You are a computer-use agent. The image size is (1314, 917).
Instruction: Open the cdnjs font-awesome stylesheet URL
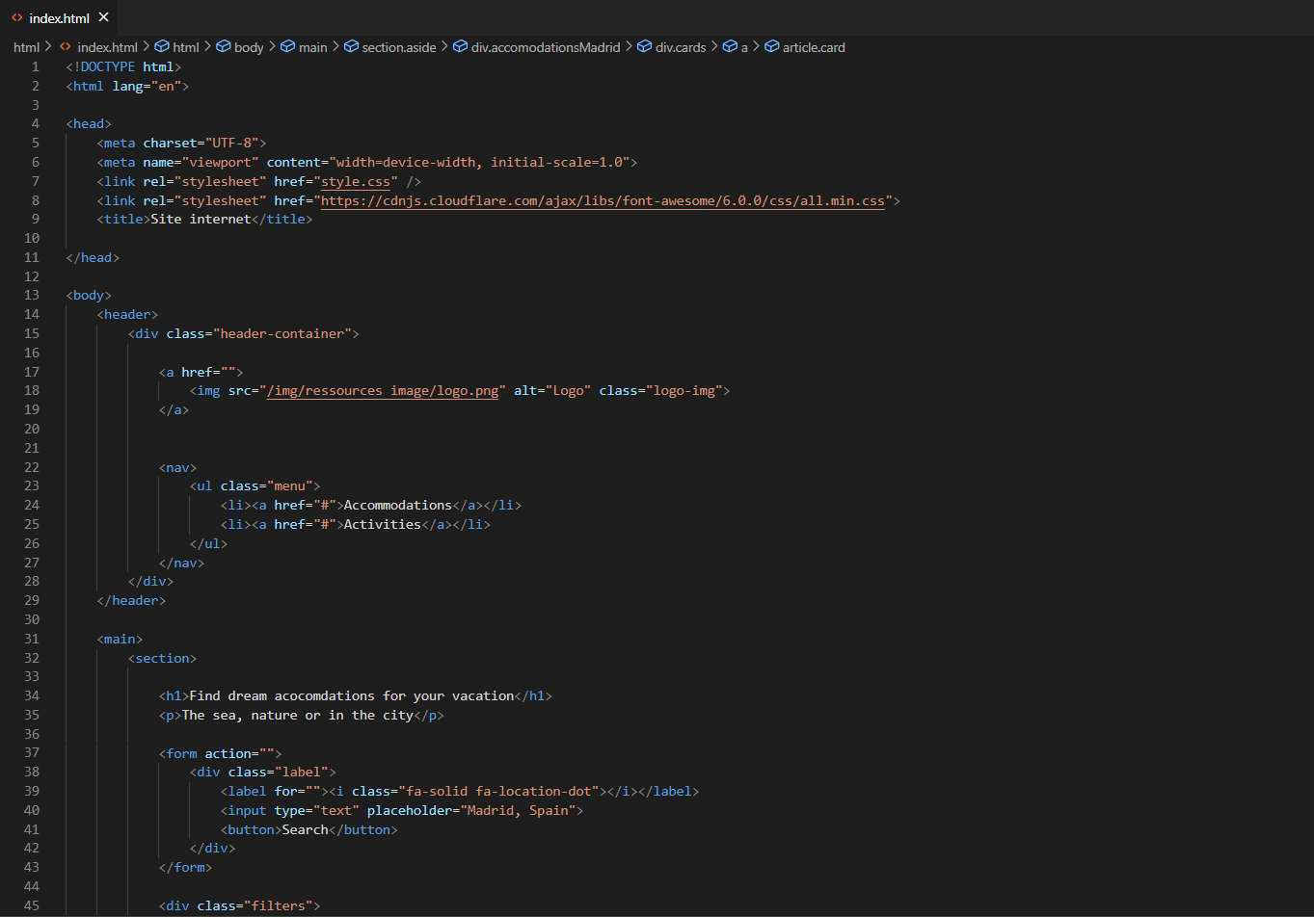[602, 200]
